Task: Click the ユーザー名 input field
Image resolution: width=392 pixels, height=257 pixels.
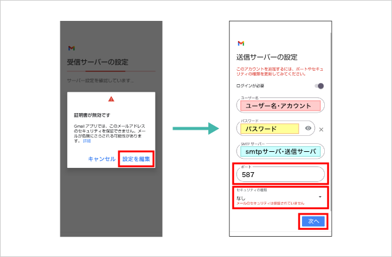Action: point(279,106)
